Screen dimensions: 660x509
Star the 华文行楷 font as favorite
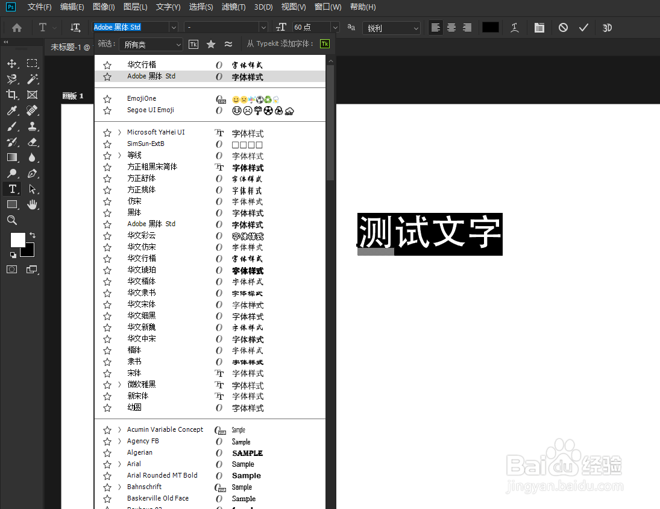click(x=107, y=64)
